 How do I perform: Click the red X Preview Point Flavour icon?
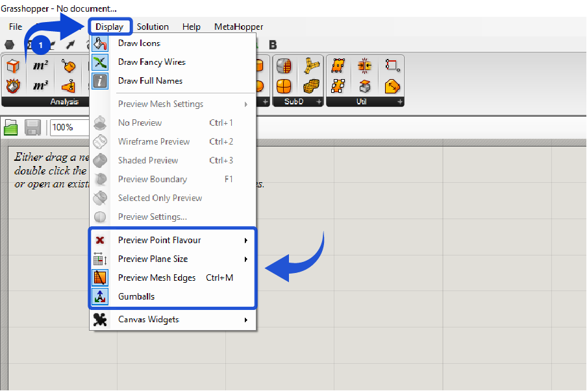pyautogui.click(x=100, y=240)
